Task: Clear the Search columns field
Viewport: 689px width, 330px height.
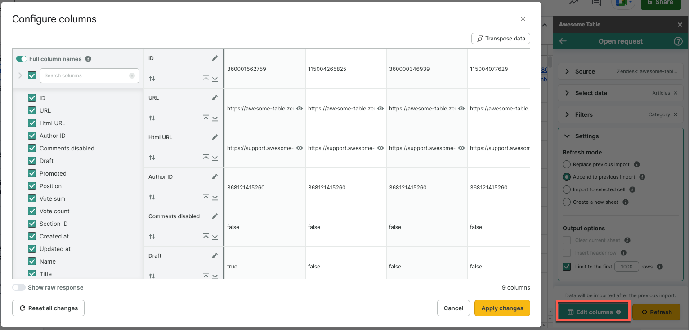Action: click(132, 75)
